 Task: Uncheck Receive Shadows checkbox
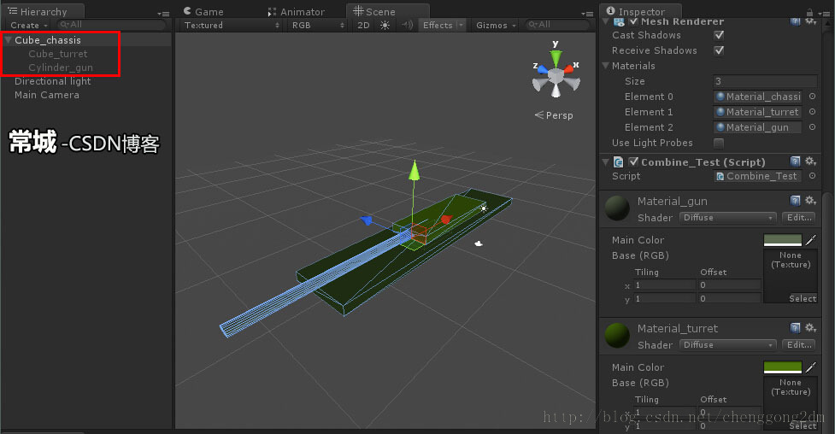[719, 50]
